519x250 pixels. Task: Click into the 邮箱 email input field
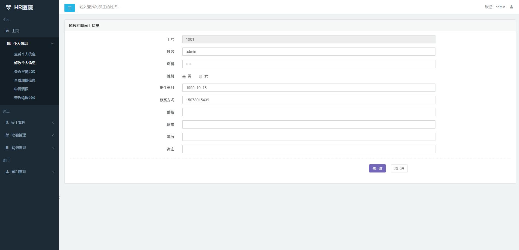point(309,112)
